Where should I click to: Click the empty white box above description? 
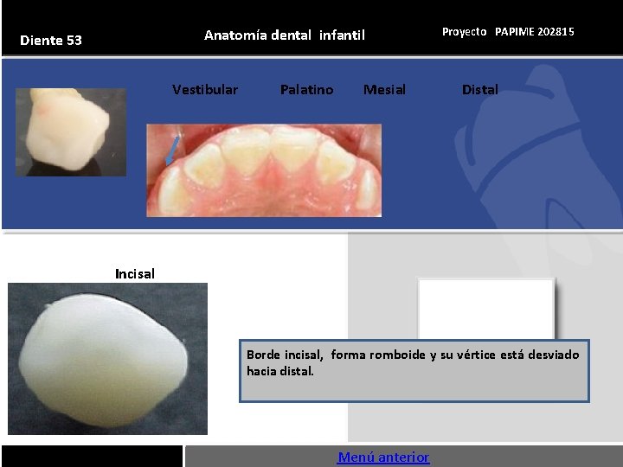coord(486,309)
